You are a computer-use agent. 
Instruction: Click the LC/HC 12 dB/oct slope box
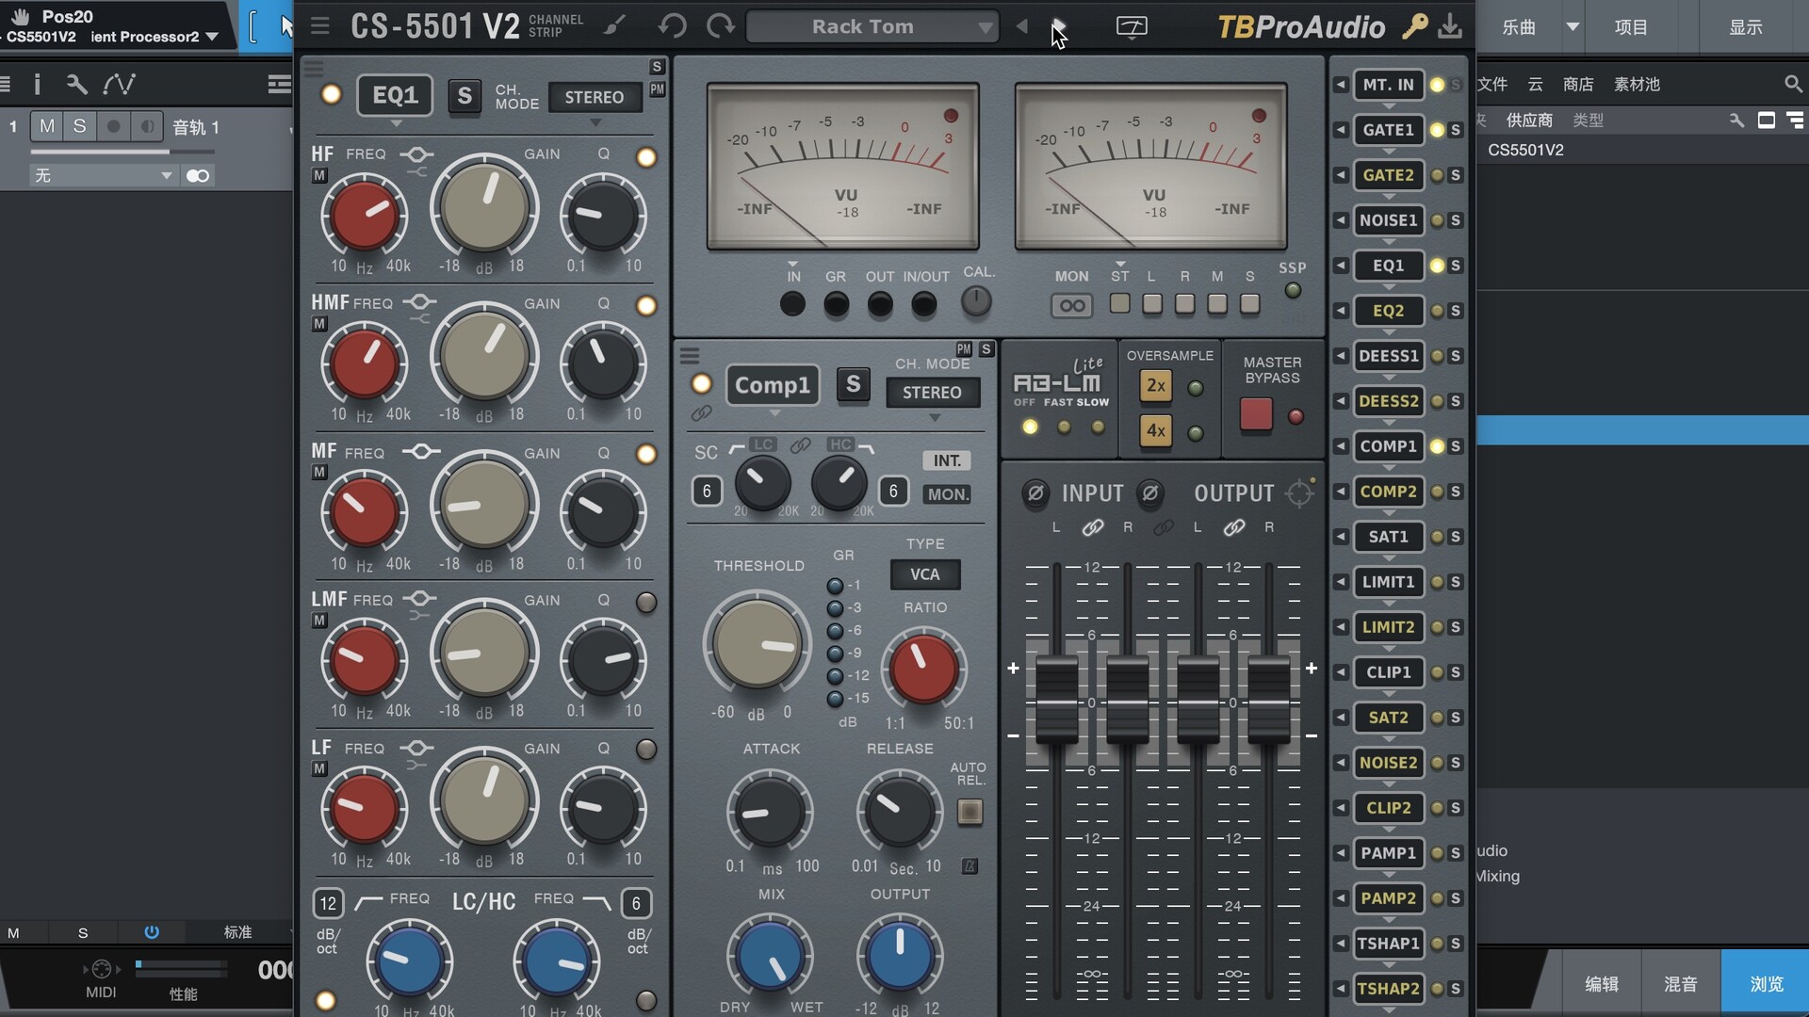pyautogui.click(x=328, y=904)
